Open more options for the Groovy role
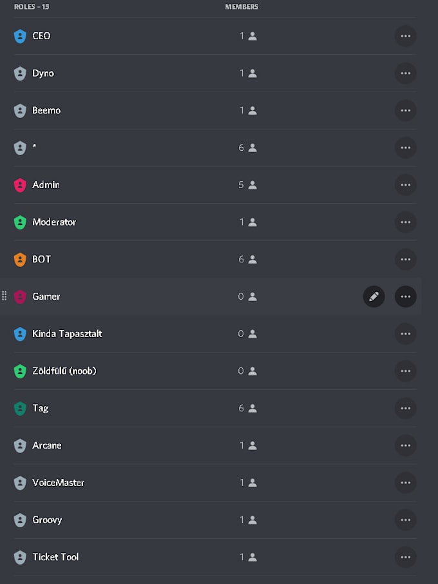 tap(406, 520)
